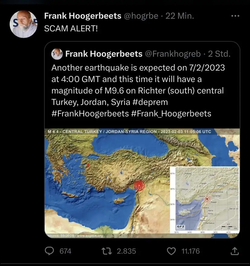
Task: Open Frank Hoogerbeets main profile avatar
Action: pyautogui.click(x=24, y=24)
